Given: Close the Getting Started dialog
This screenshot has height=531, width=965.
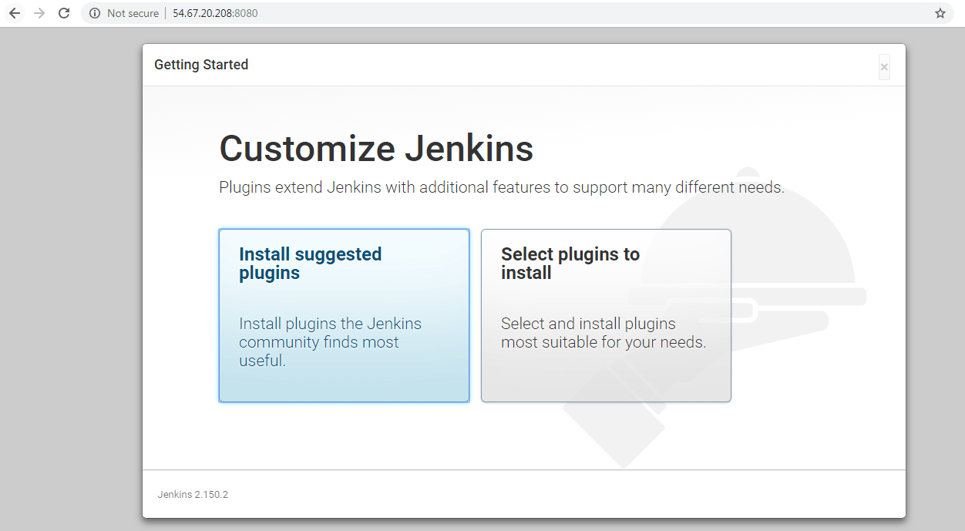Looking at the screenshot, I should coord(884,67).
